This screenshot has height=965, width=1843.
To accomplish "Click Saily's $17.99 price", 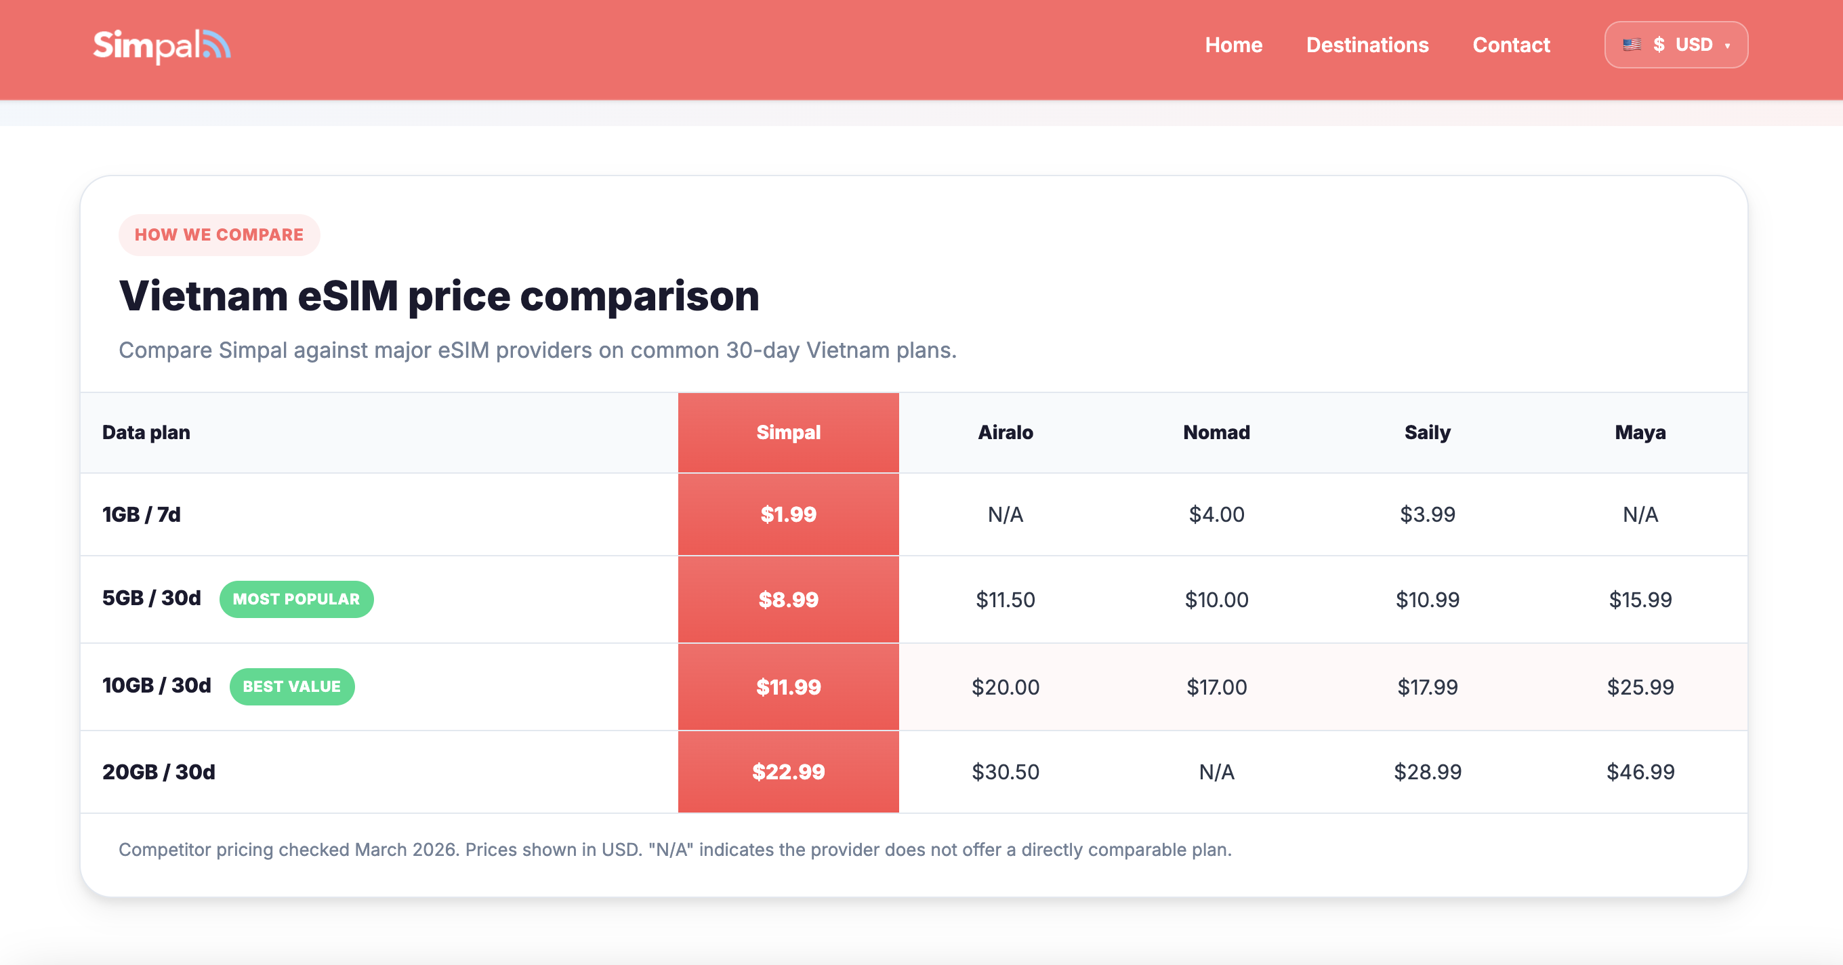I will (x=1428, y=686).
